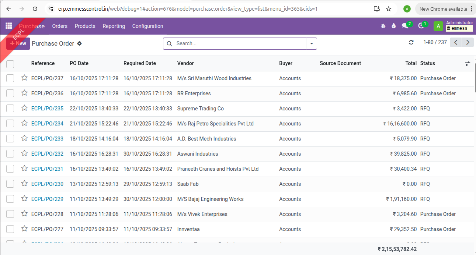The width and height of the screenshot is (476, 255).
Task: Open purchase order ECPL/PO/234 link
Action: click(x=47, y=124)
